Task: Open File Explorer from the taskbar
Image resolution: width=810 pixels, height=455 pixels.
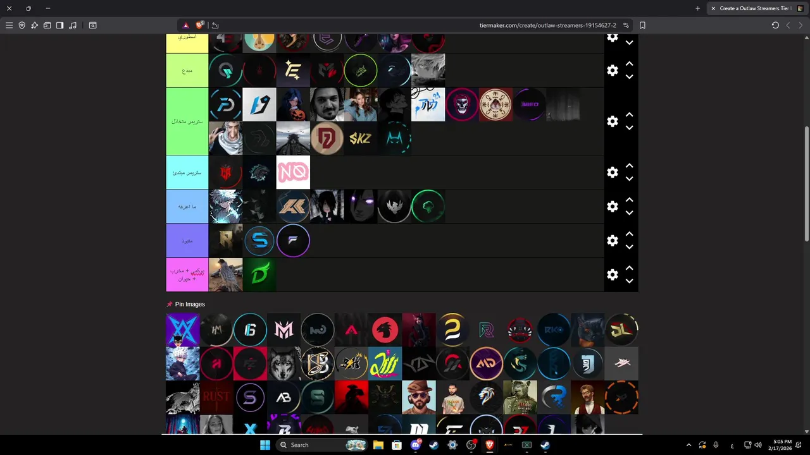Action: [x=378, y=445]
